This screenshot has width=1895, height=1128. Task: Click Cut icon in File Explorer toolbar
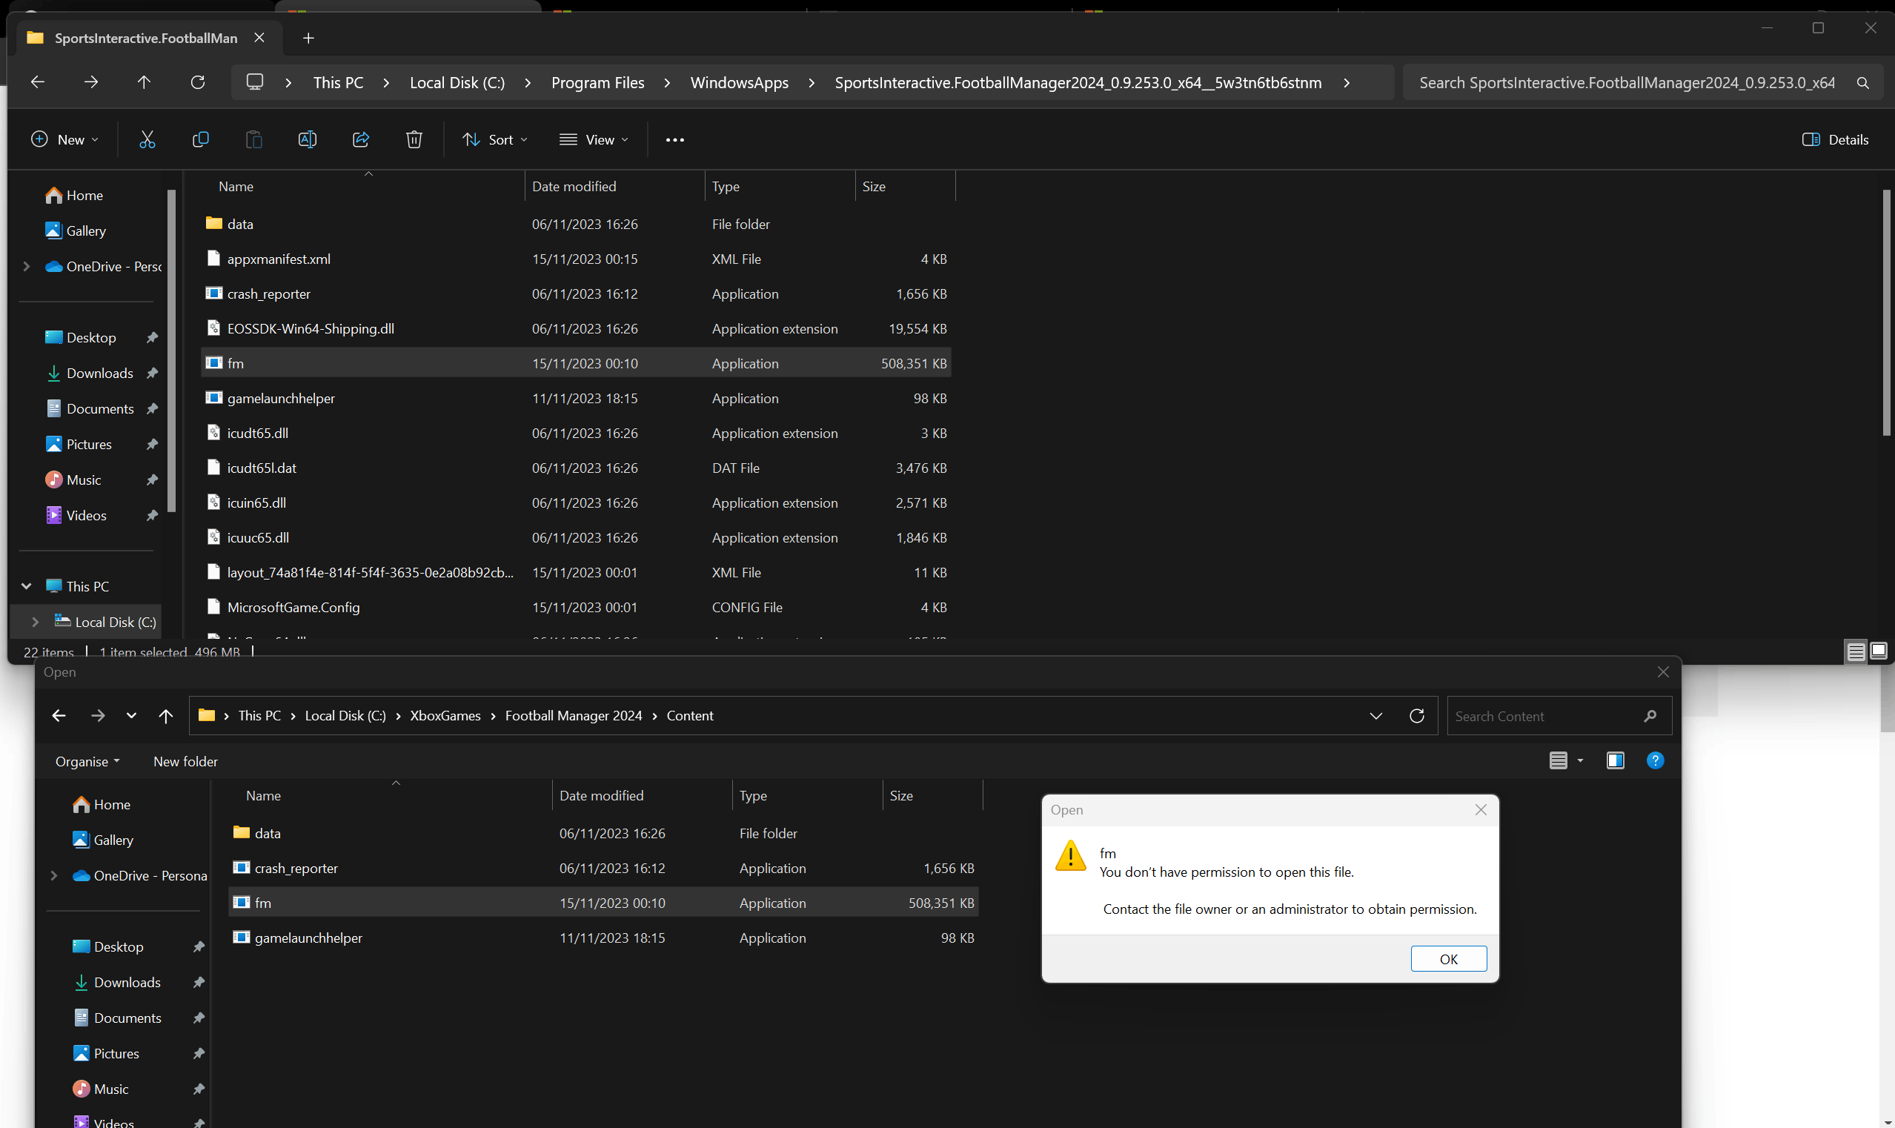(x=147, y=140)
